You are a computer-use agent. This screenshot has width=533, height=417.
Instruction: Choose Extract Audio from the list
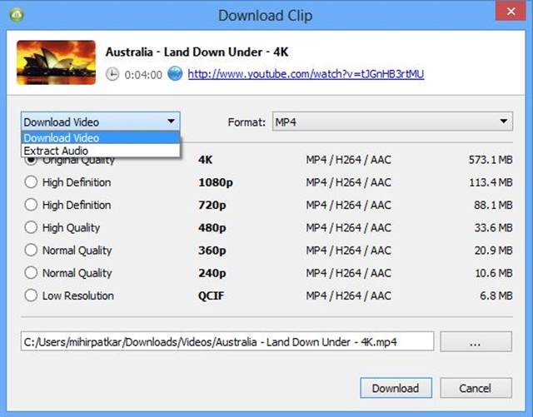pyautogui.click(x=100, y=151)
